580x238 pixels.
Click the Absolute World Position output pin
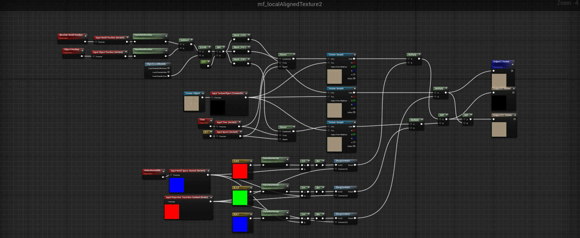pyautogui.click(x=85, y=42)
